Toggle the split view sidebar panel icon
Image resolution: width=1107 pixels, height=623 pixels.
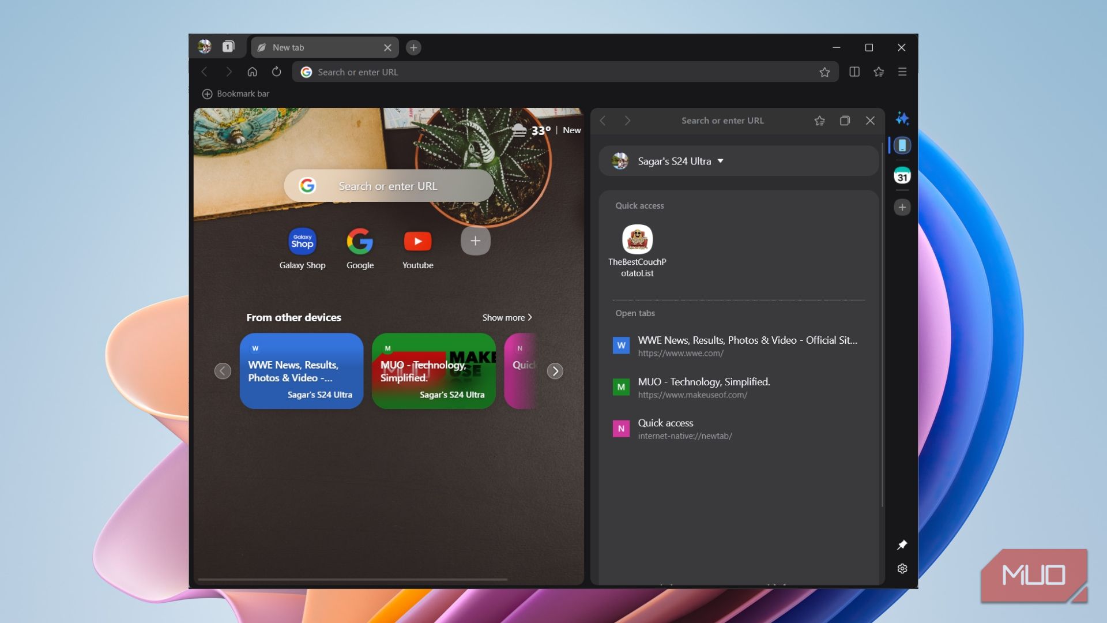(x=854, y=72)
